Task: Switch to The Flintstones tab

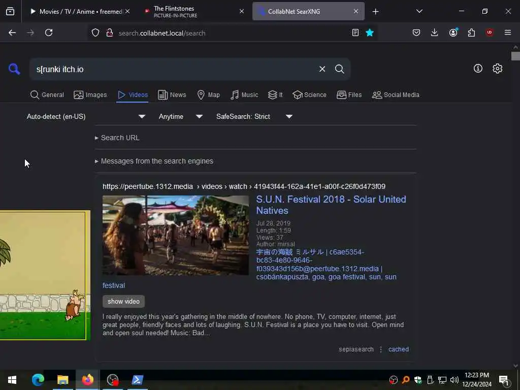Action: point(194,12)
